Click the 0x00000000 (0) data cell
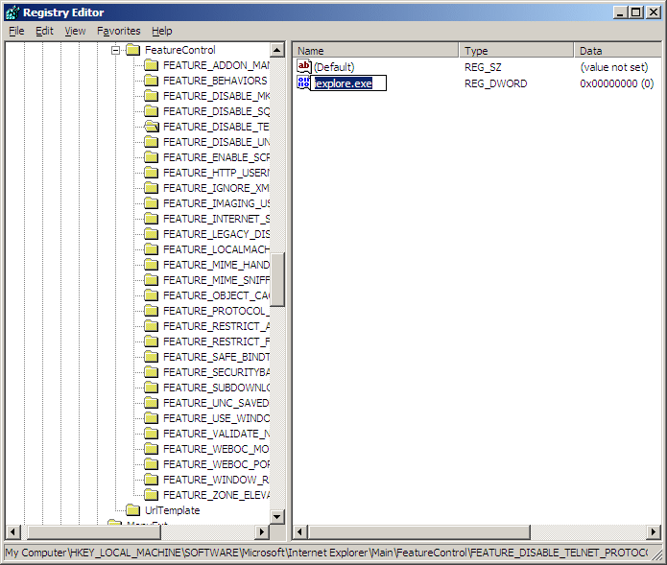 tap(617, 83)
